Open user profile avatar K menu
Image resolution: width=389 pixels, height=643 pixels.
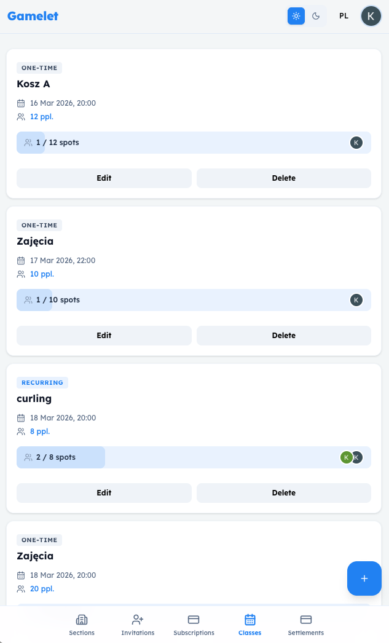point(371,16)
